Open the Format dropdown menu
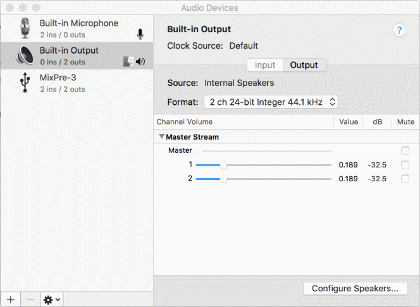Image resolution: width=420 pixels, height=307 pixels. (270, 102)
